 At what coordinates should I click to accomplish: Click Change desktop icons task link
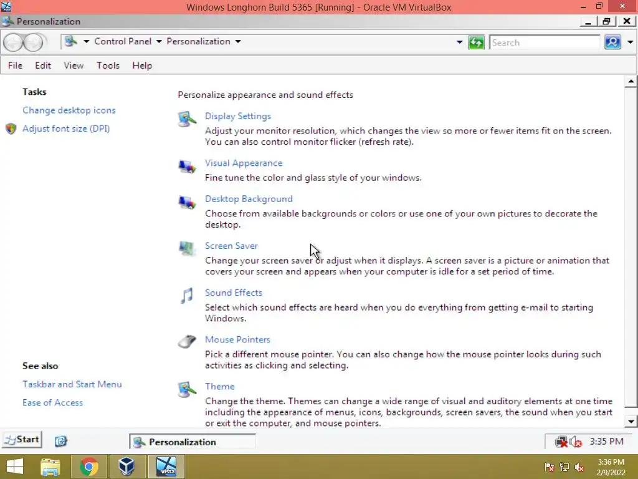pos(69,110)
